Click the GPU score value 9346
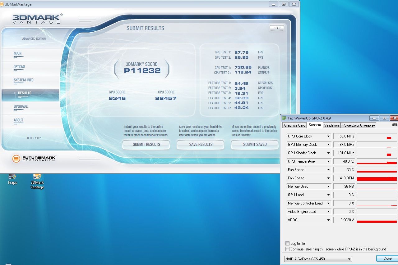 pos(117,98)
